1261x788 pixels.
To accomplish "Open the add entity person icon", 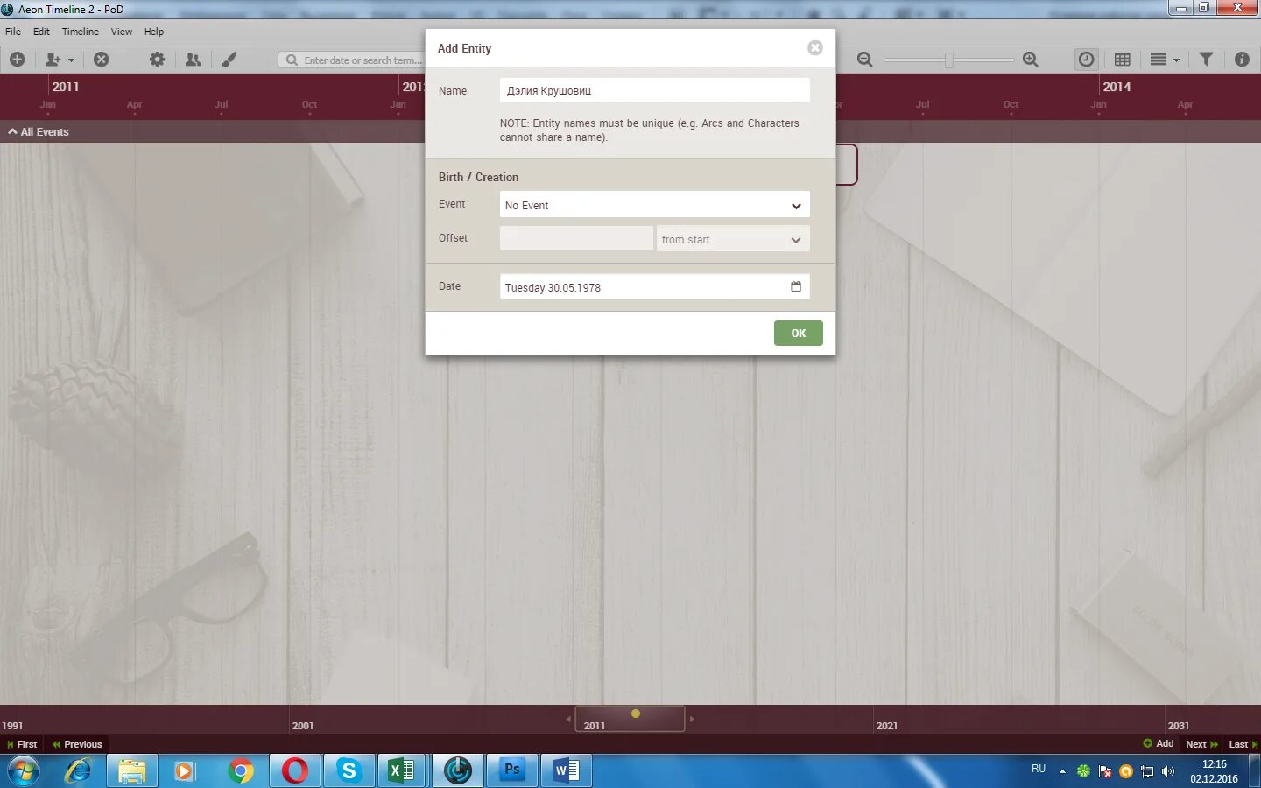I will pyautogui.click(x=53, y=60).
